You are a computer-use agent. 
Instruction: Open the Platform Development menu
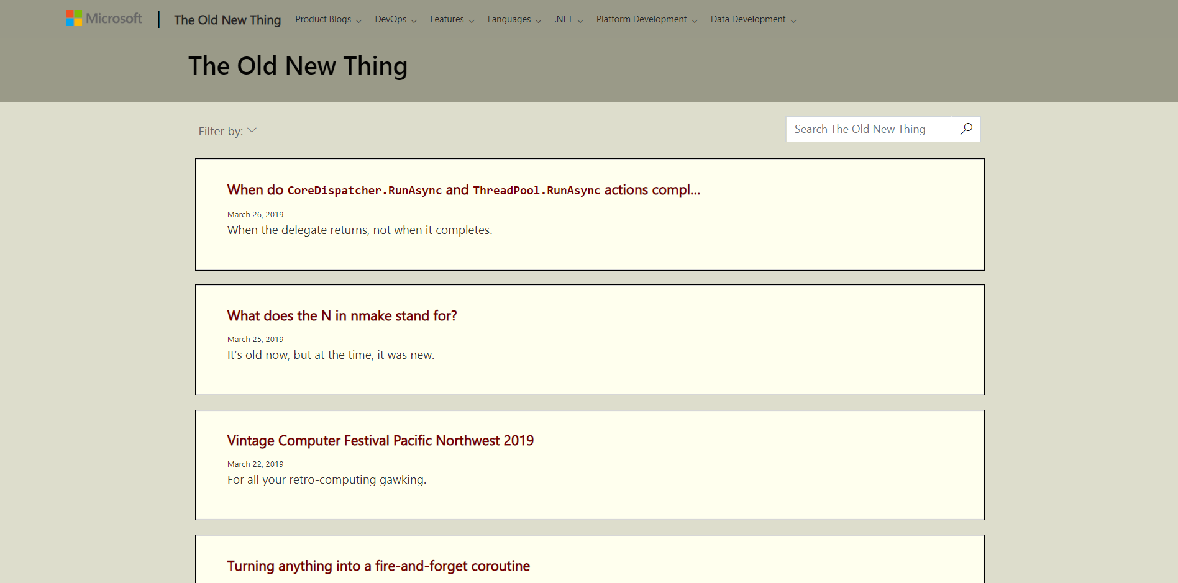click(x=647, y=19)
